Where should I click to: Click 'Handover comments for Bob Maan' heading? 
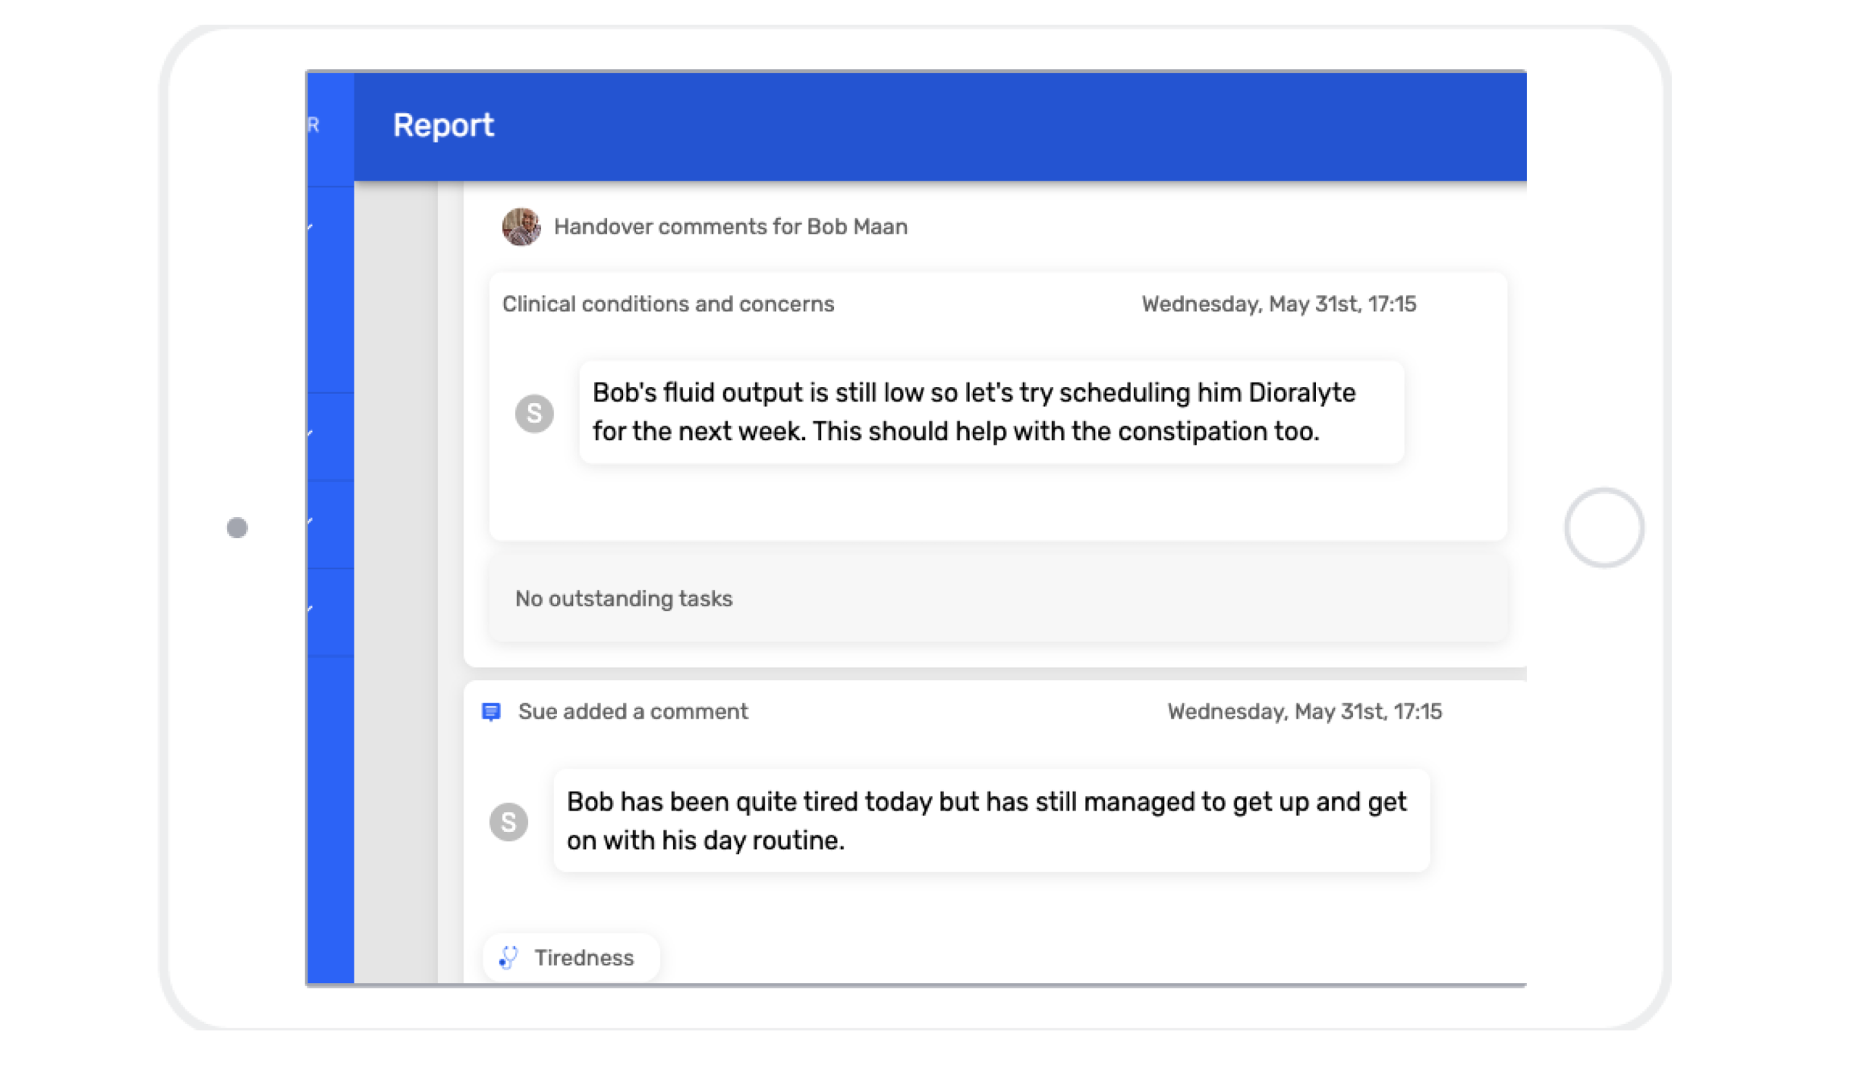tap(730, 227)
